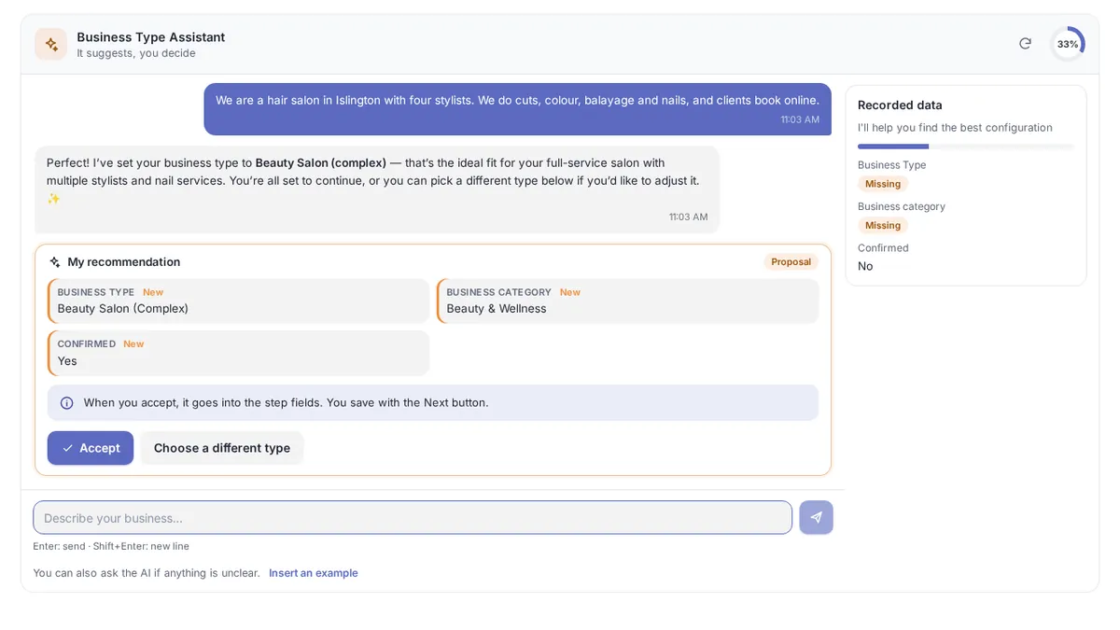
Task: Accept the recommended business type
Action: click(91, 448)
